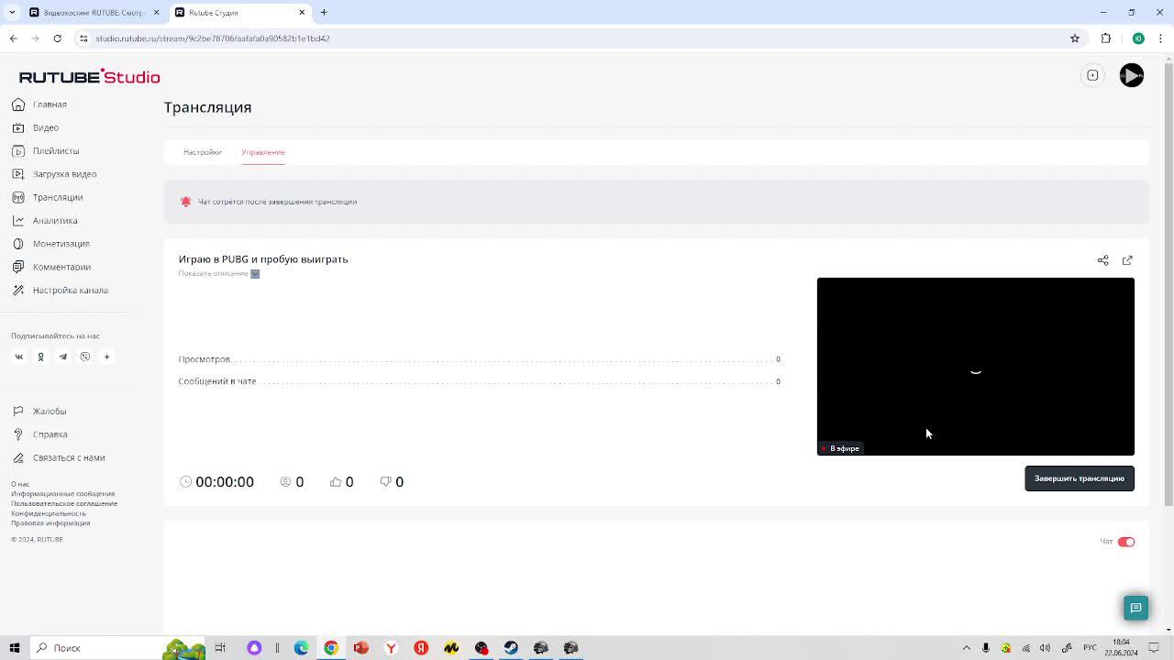Open the Chrome three-dot menu
The image size is (1174, 660).
tap(1161, 38)
